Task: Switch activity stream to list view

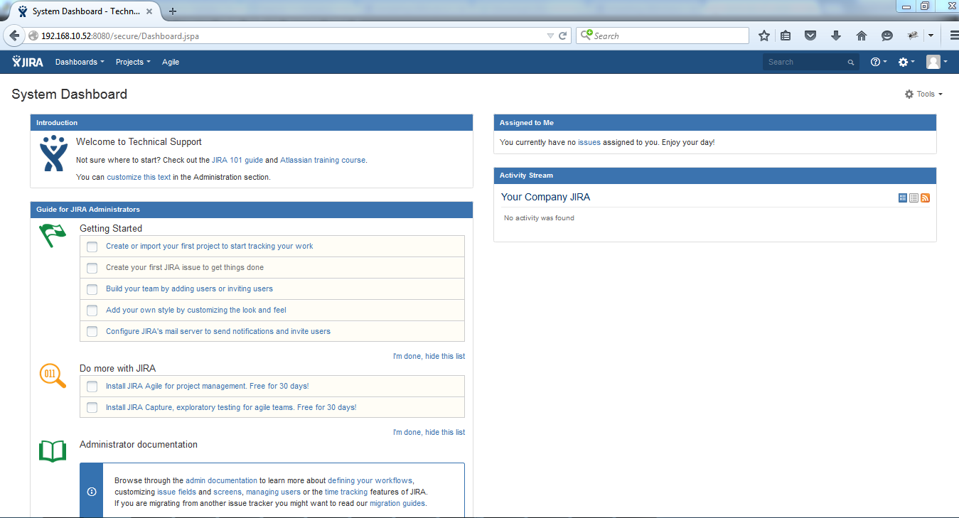Action: pyautogui.click(x=914, y=198)
